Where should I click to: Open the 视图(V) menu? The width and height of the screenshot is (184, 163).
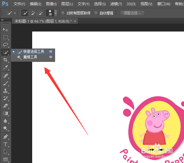pyautogui.click(x=146, y=4)
